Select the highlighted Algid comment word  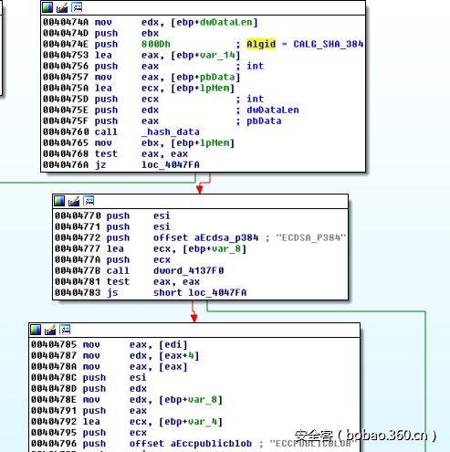click(x=261, y=44)
